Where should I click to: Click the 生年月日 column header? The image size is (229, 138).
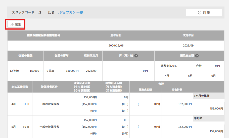pyautogui.click(x=116, y=35)
